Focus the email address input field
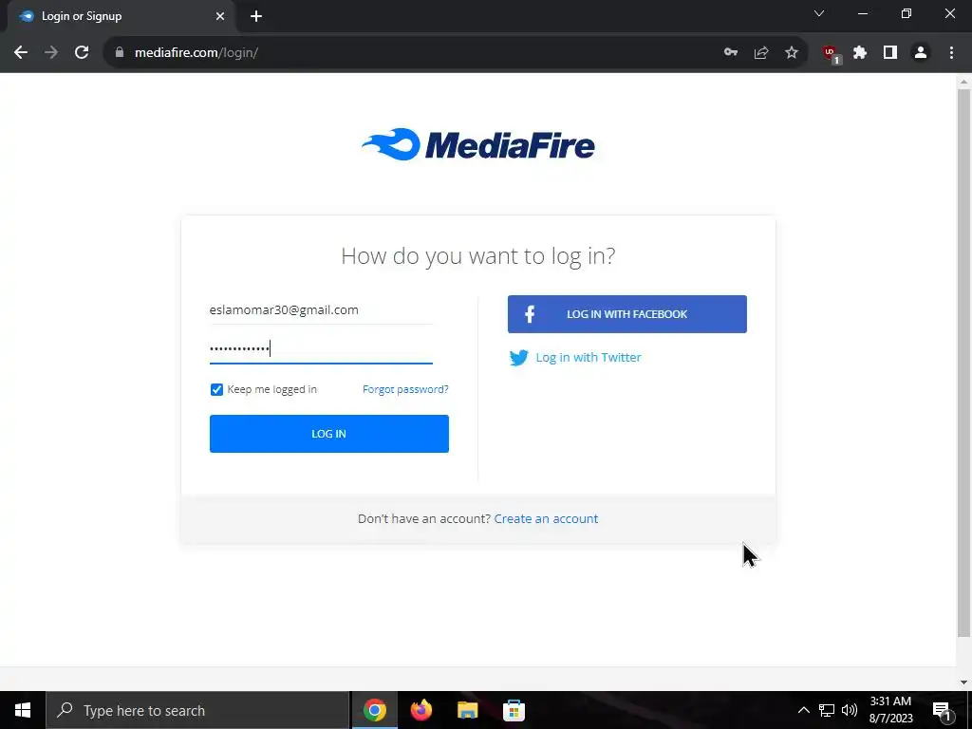The image size is (972, 729). (x=321, y=310)
